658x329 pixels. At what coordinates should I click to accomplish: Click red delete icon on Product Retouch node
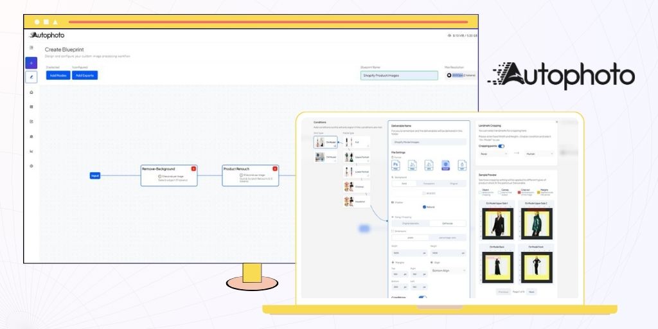275,168
